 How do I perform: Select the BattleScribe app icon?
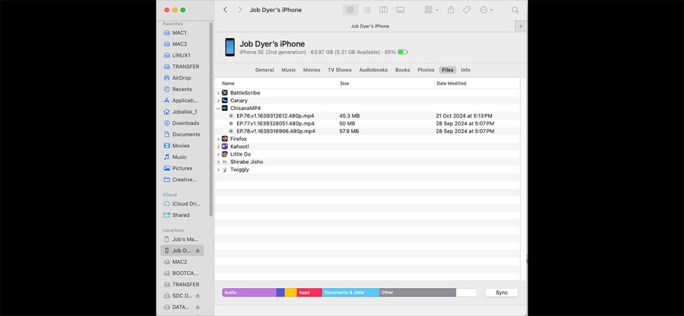click(225, 93)
